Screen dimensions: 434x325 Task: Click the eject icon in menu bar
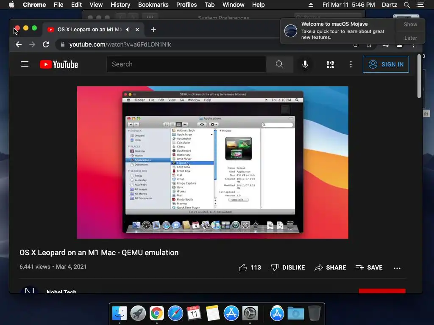pos(311,5)
